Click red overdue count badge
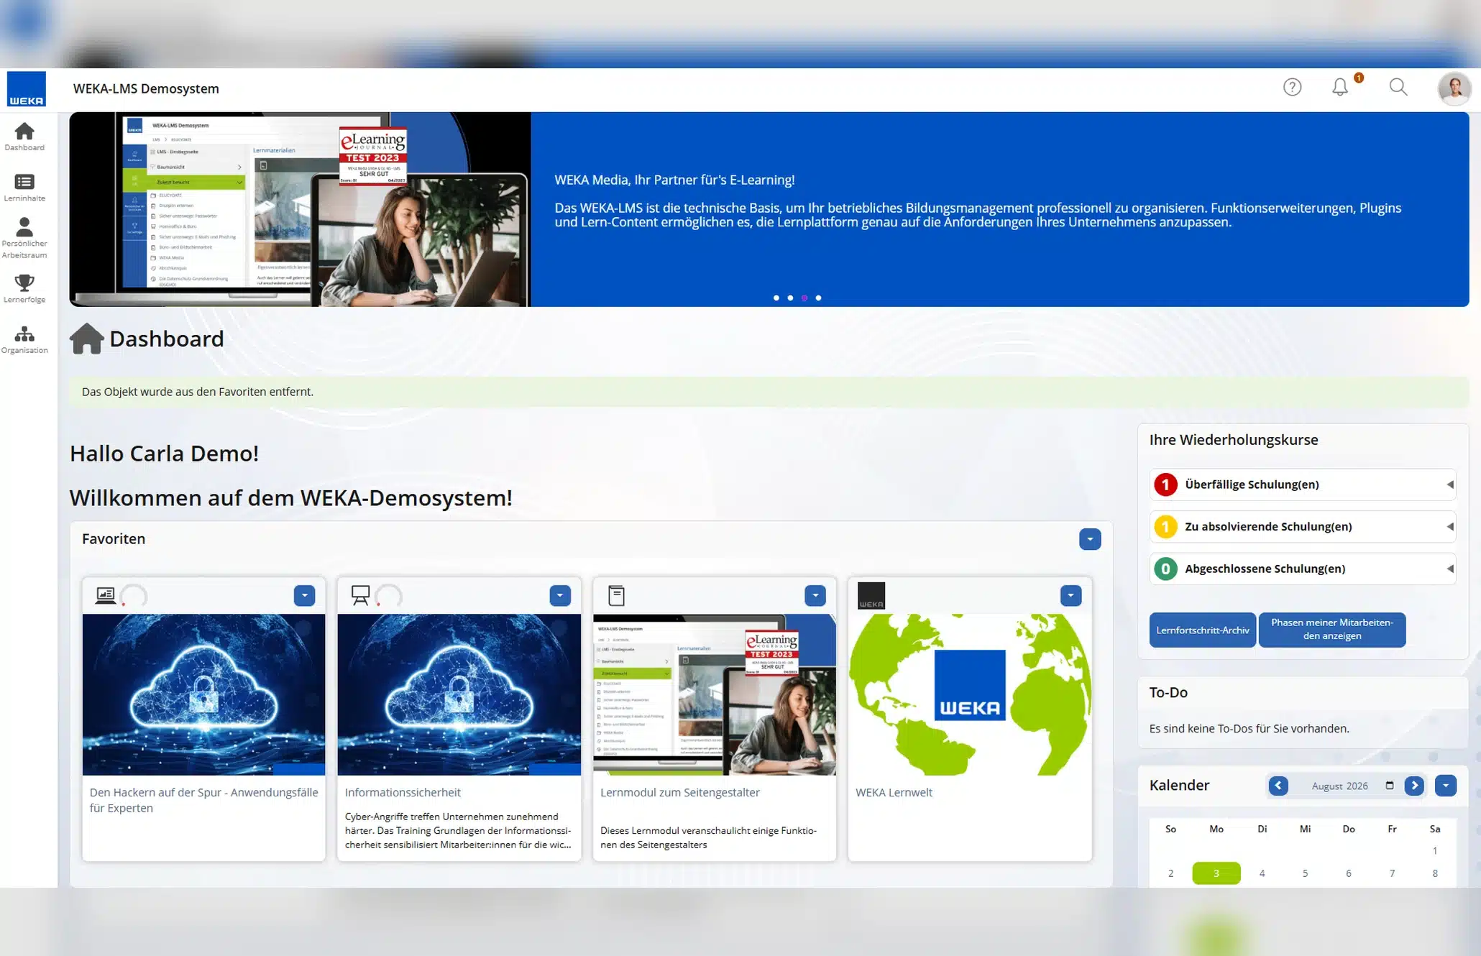Viewport: 1481px width, 956px height. [1165, 484]
